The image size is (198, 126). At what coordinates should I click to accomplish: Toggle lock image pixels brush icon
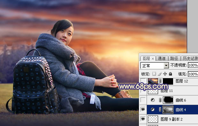[160, 74]
